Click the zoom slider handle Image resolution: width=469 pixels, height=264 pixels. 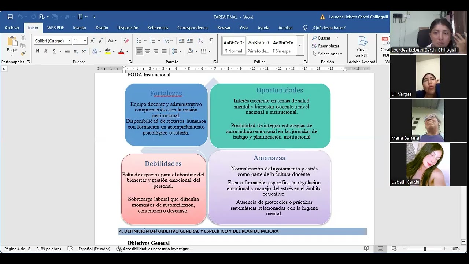(425, 249)
